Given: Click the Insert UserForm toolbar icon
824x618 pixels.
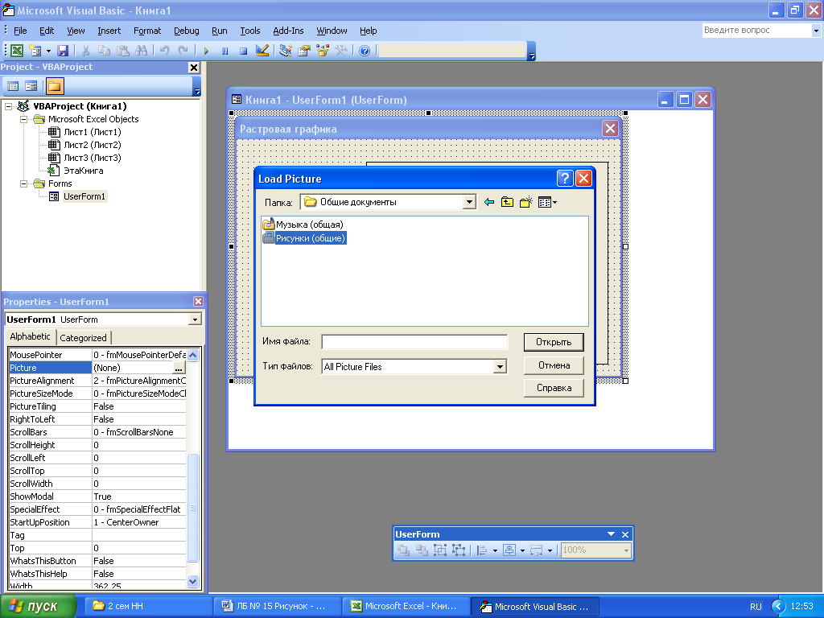Looking at the screenshot, I should click(35, 51).
